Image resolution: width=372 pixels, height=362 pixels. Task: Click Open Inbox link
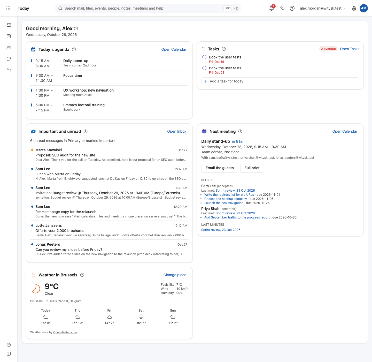click(x=177, y=131)
